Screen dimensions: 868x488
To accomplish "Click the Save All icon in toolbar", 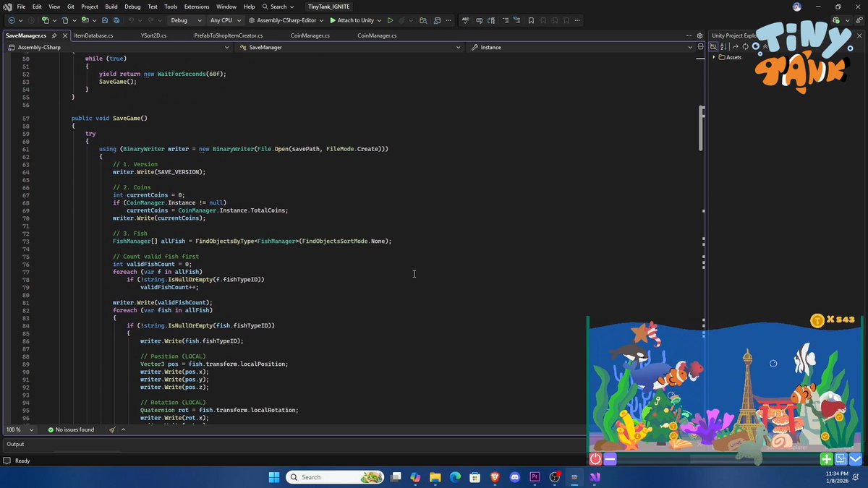I will point(116,20).
